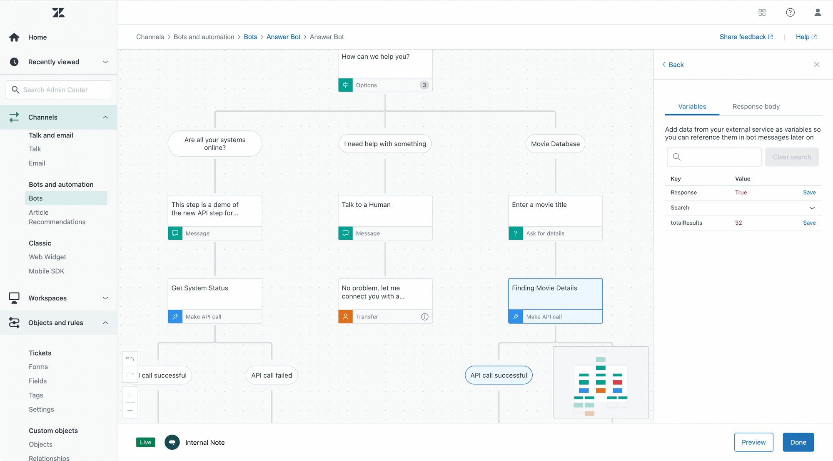Click the Make API call plug icon on Get System Status
The width and height of the screenshot is (833, 461).
coord(175,317)
